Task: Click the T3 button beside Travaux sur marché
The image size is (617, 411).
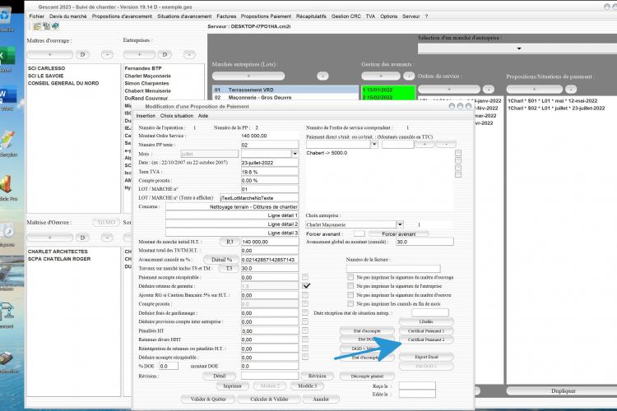Action: coord(229,268)
